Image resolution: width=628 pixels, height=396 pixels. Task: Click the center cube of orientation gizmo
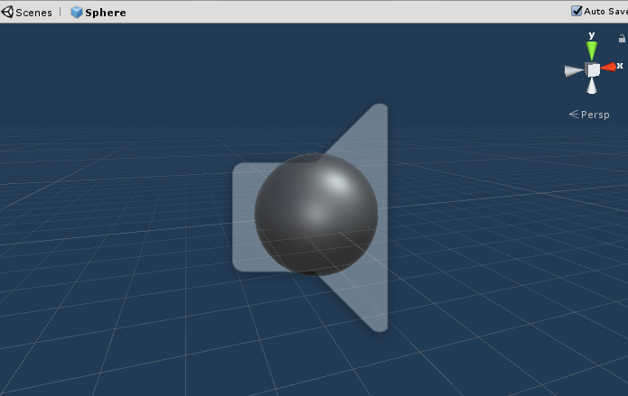[x=593, y=69]
